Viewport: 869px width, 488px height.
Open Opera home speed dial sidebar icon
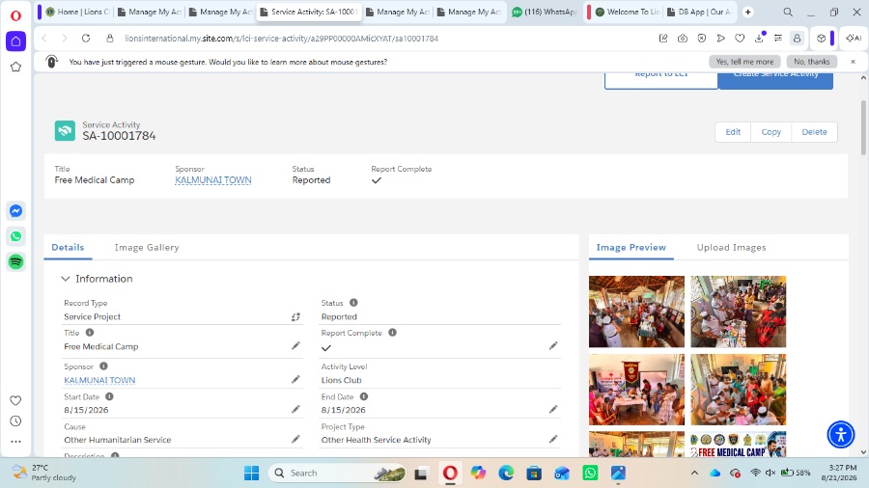point(15,41)
